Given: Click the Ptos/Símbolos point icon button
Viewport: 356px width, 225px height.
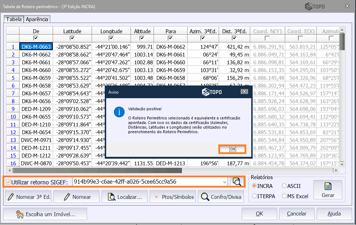Looking at the screenshot, I should (156, 197).
